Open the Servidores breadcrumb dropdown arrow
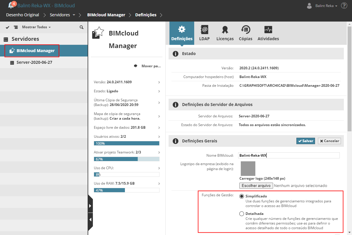352x235 pixels. pos(74,15)
